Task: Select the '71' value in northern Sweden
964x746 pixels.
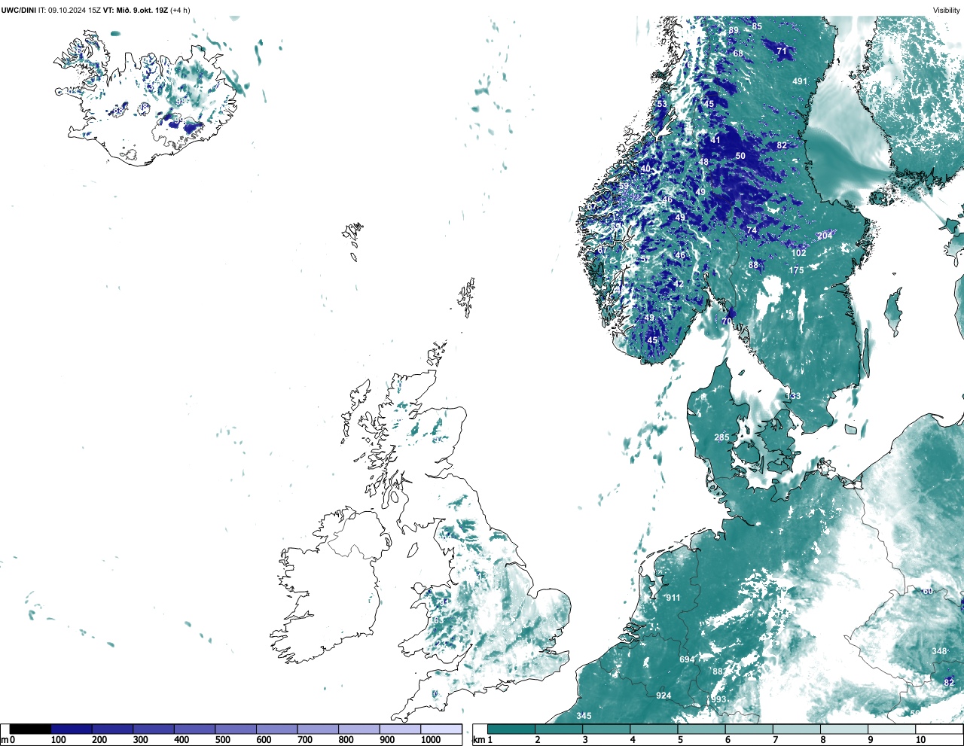Action: pos(782,52)
